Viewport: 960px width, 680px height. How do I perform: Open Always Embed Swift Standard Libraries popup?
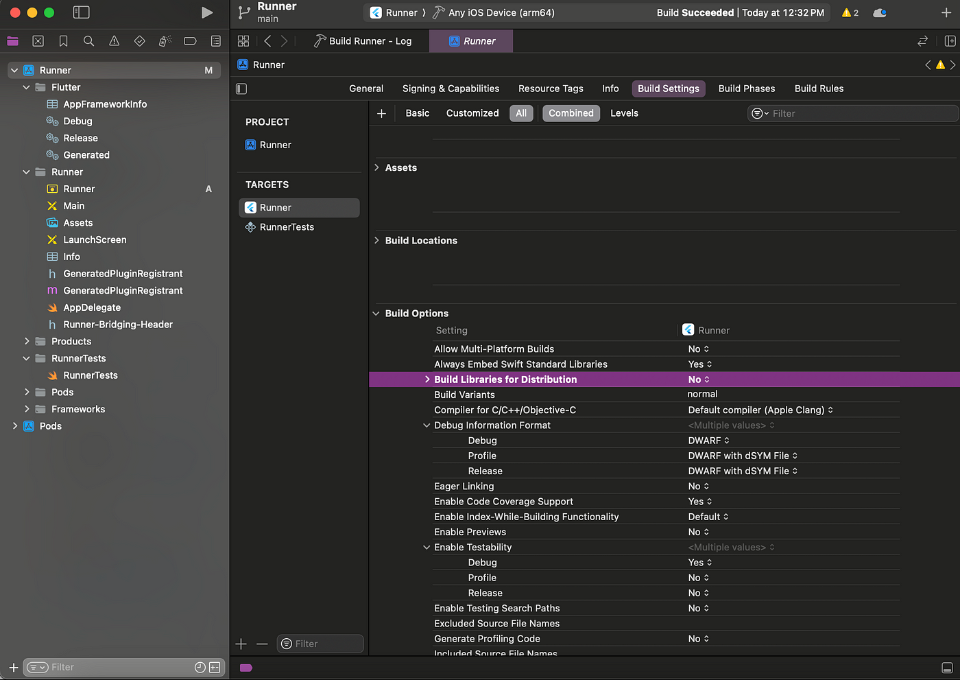700,364
